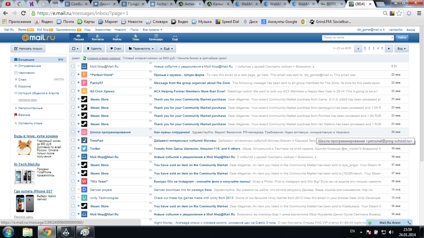424x238 pixels.
Task: Open Входящие folder
Action: [x=38, y=59]
